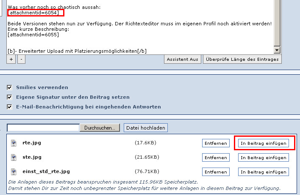The width and height of the screenshot is (300, 195).
Task: Focus the file path input field
Action: (43, 128)
